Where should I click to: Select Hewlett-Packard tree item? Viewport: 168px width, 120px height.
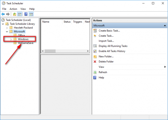click(23, 28)
